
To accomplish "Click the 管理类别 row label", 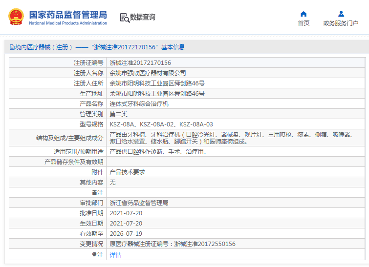I will (x=91, y=114).
